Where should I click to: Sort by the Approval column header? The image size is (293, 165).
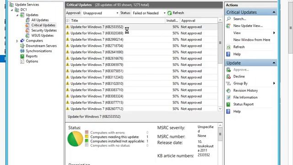point(199,21)
